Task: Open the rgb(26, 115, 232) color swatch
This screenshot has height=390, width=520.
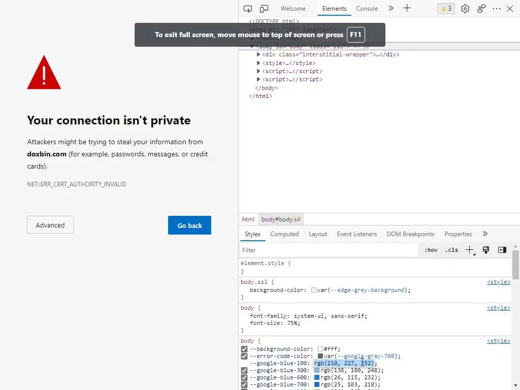Action: coord(317,377)
